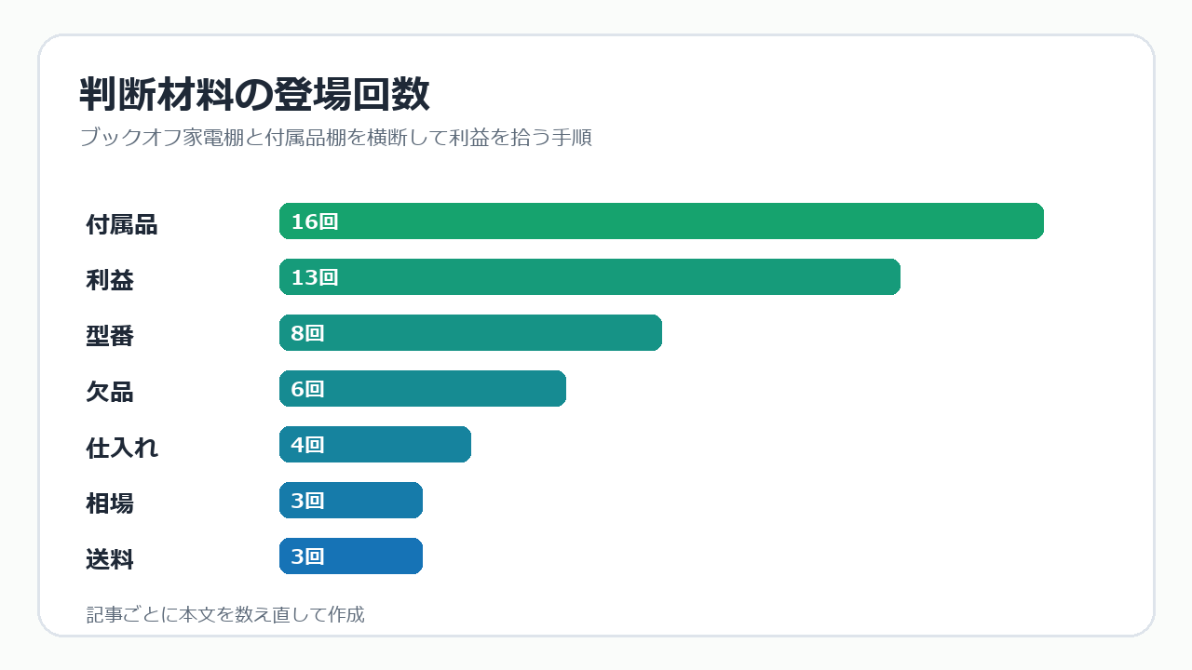Select the 送料 3回 bar
Image resolution: width=1192 pixels, height=670 pixels.
[351, 556]
